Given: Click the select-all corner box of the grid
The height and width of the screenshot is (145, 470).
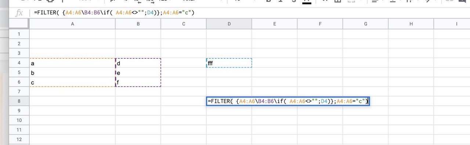Looking at the screenshot, I should [x=19, y=24].
